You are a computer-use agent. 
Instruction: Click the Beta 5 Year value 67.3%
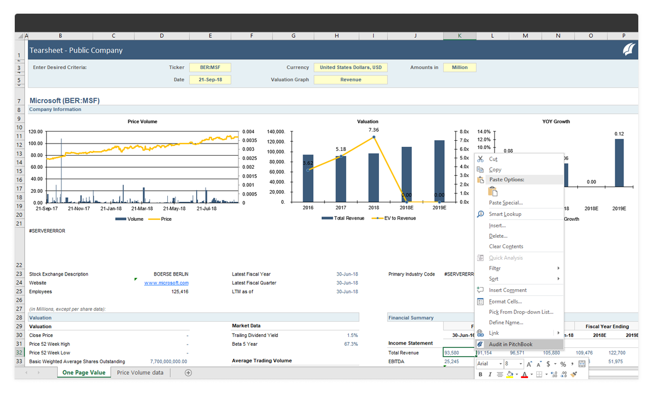351,344
